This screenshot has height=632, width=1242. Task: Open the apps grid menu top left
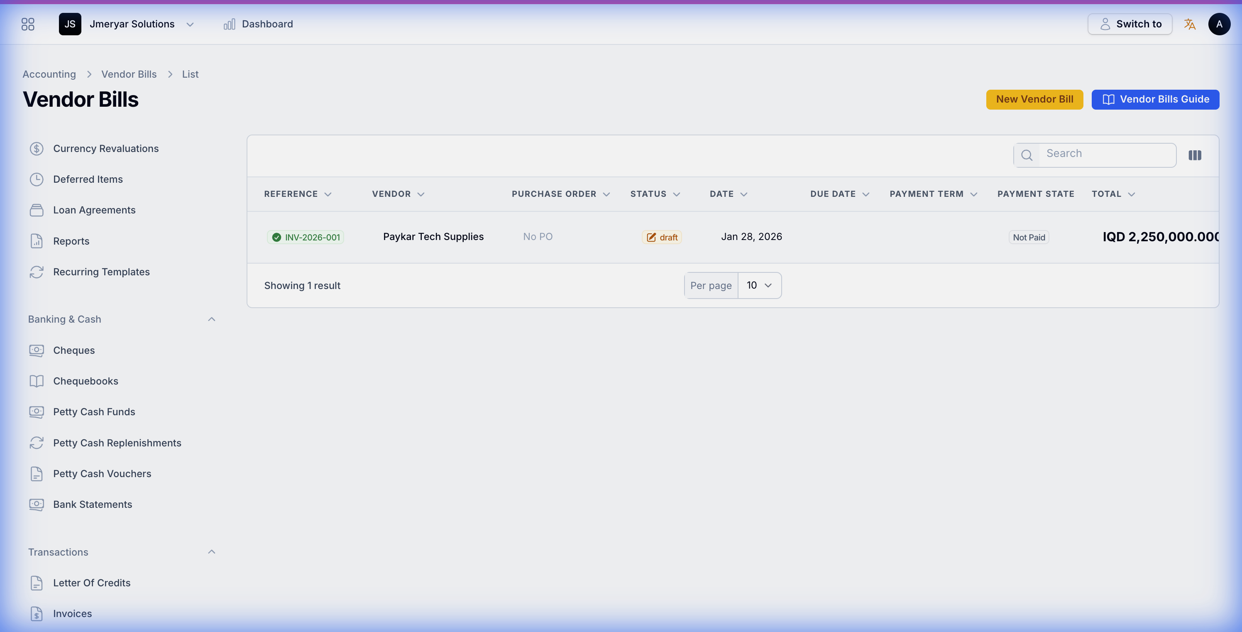pyautogui.click(x=27, y=24)
